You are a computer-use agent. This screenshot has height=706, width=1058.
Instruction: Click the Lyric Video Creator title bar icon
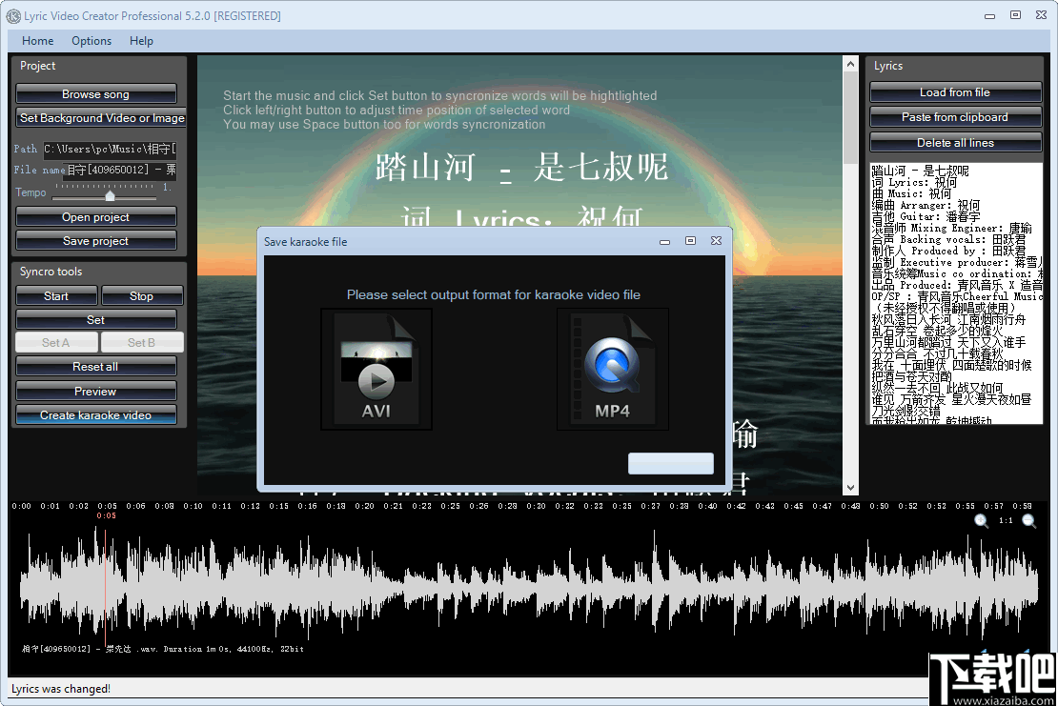[x=11, y=15]
